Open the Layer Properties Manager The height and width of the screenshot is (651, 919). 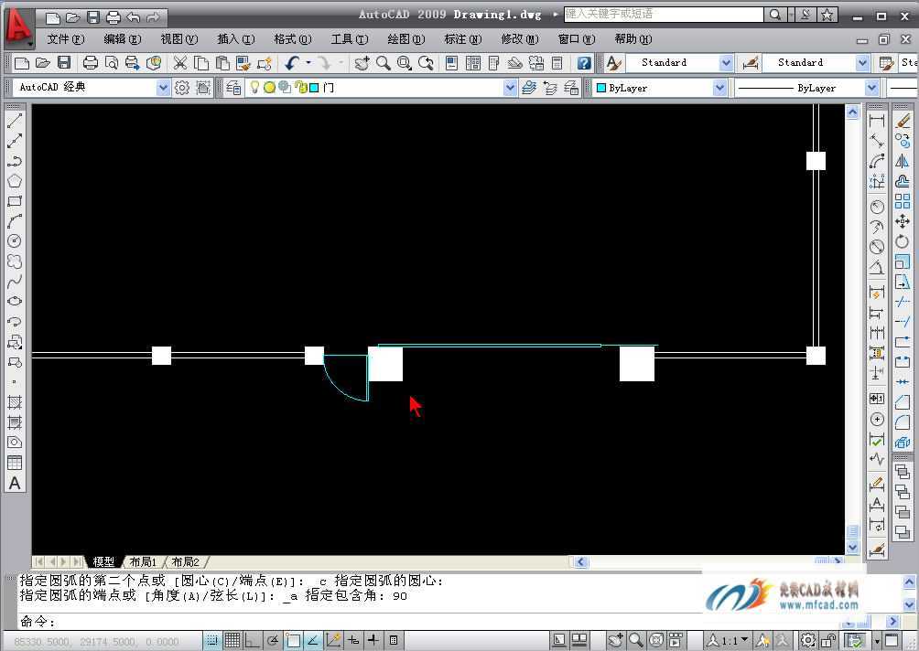[x=233, y=88]
